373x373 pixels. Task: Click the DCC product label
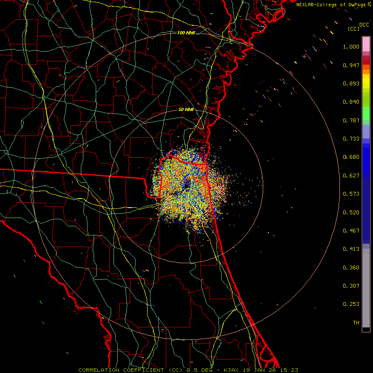click(364, 25)
